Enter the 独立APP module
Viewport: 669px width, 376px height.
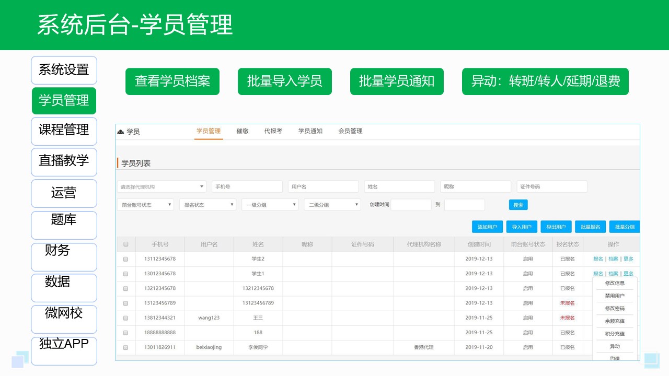pyautogui.click(x=63, y=350)
